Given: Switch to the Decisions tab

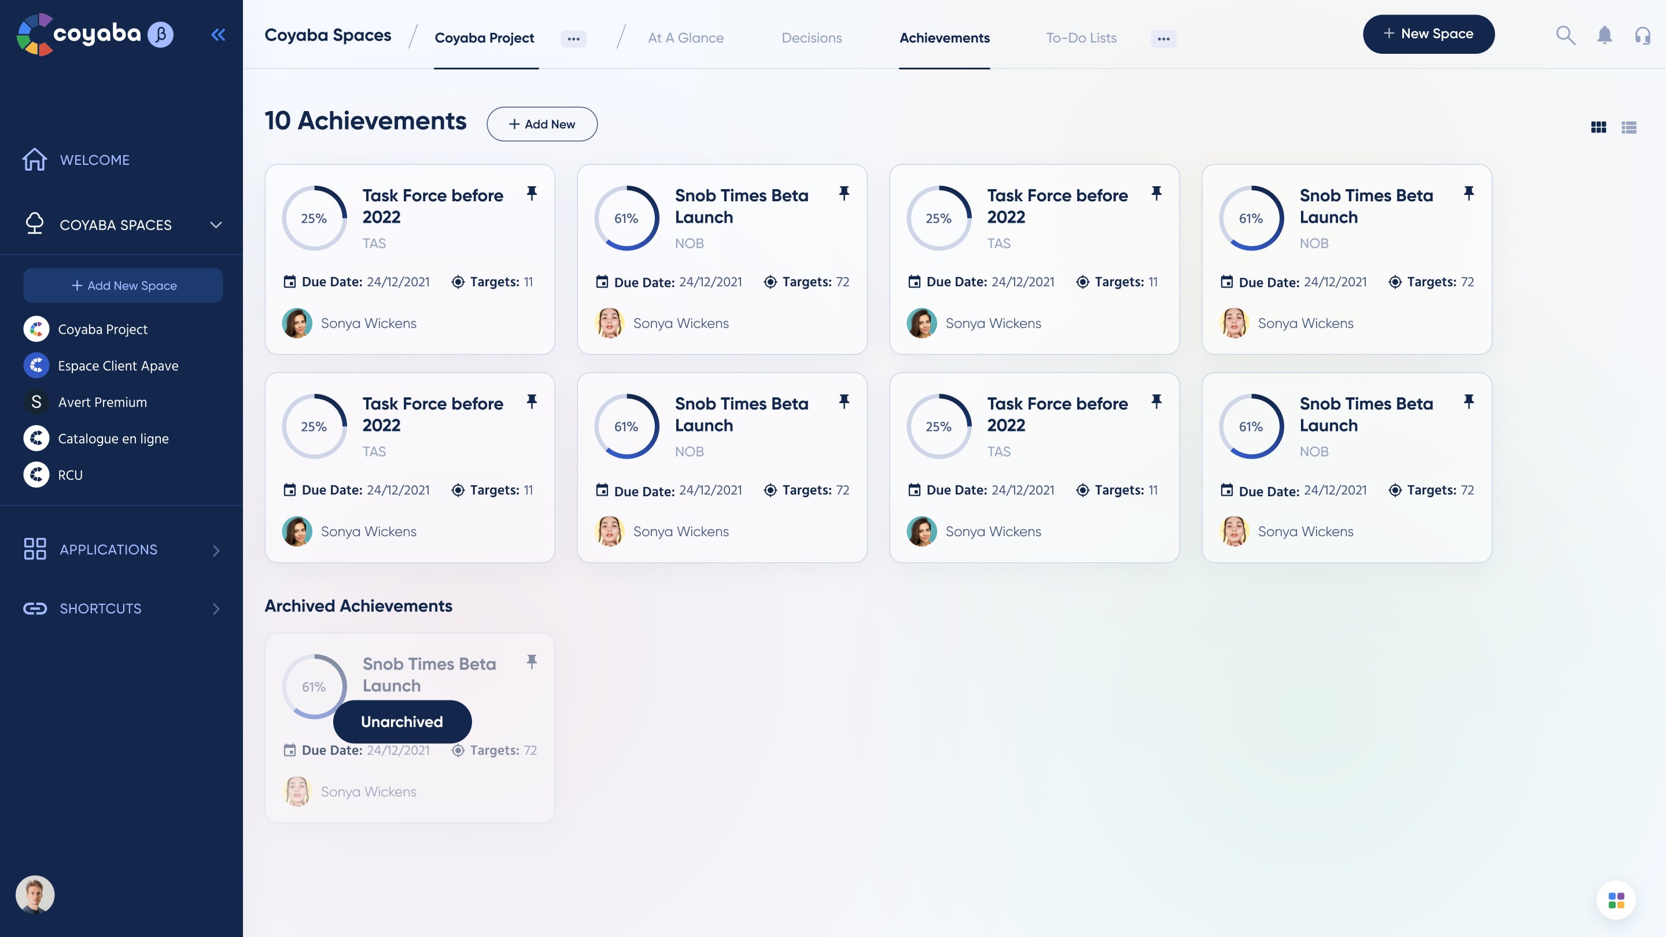Looking at the screenshot, I should click(812, 38).
